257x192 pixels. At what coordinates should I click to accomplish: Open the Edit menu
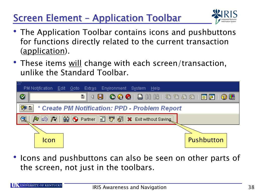[61, 88]
